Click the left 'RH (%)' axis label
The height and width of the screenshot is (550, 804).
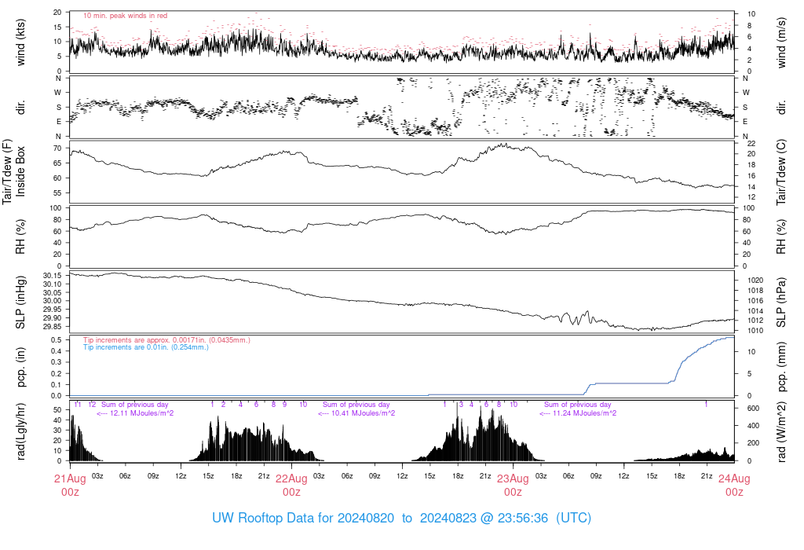coord(20,236)
